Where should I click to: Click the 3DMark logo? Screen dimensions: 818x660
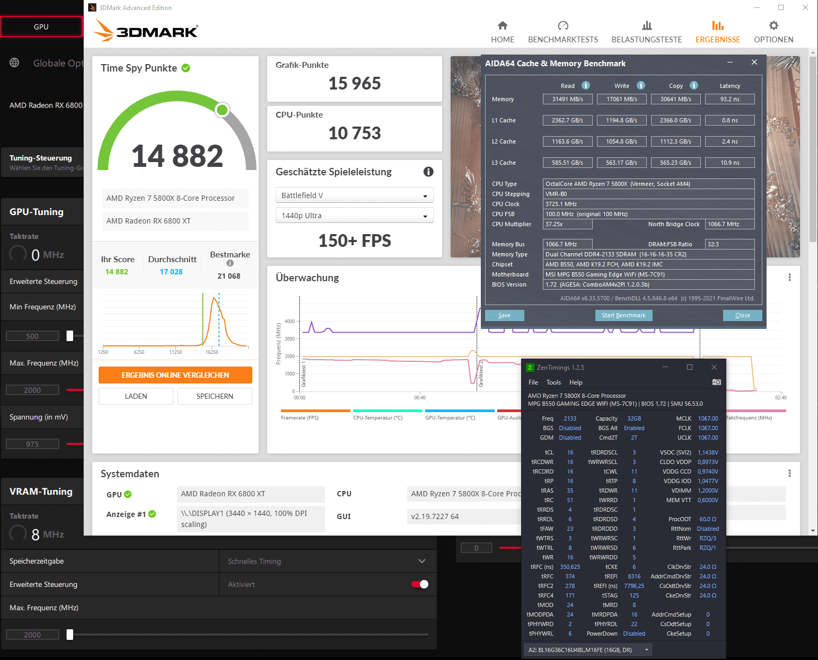(146, 31)
